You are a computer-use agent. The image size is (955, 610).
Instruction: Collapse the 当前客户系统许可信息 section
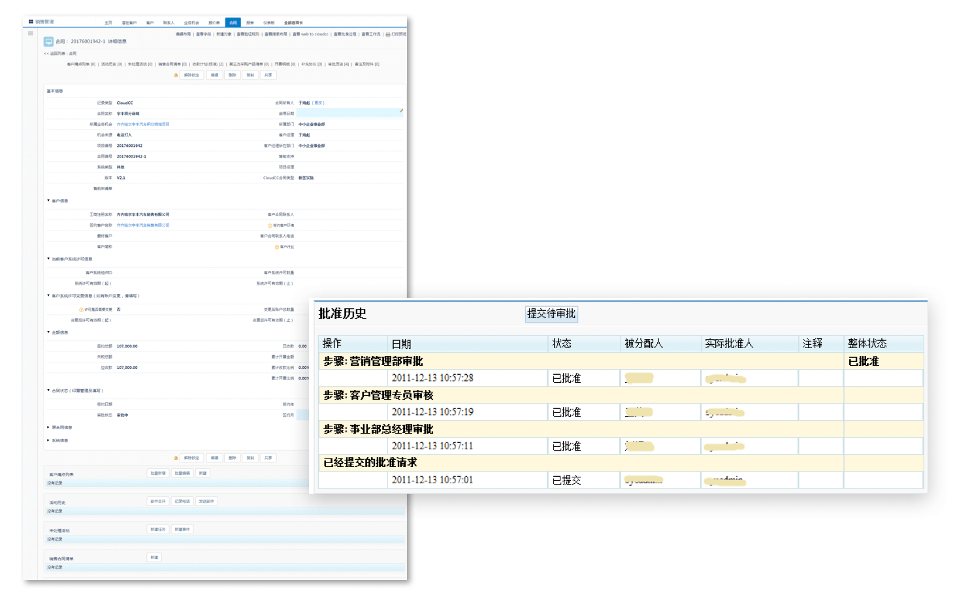point(48,259)
